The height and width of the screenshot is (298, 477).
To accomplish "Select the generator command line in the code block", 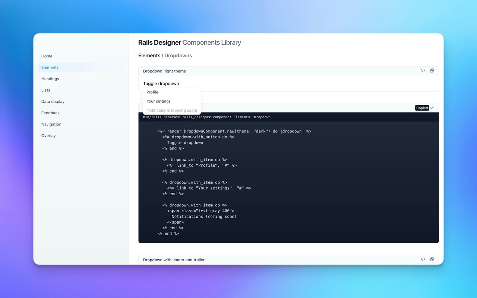I will (x=206, y=117).
